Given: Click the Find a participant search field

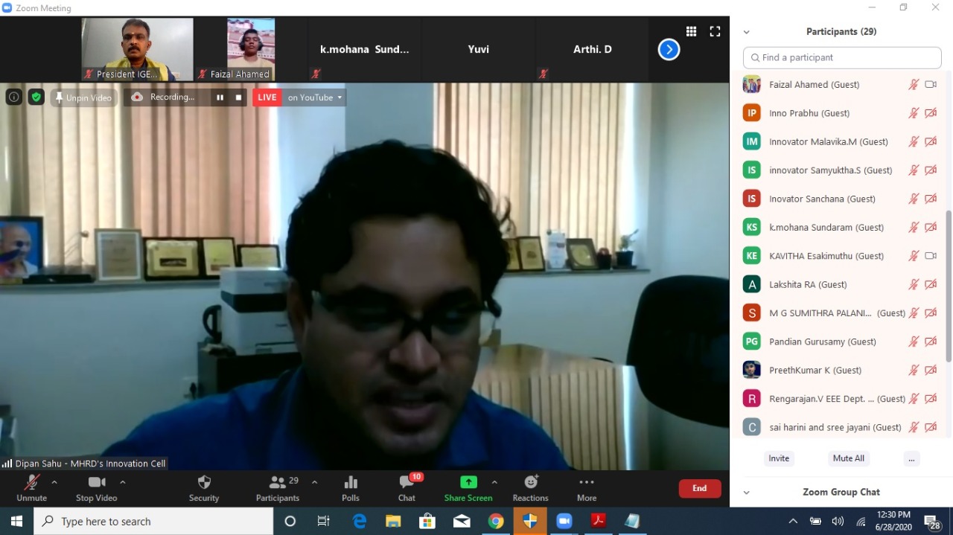Looking at the screenshot, I should [x=842, y=57].
